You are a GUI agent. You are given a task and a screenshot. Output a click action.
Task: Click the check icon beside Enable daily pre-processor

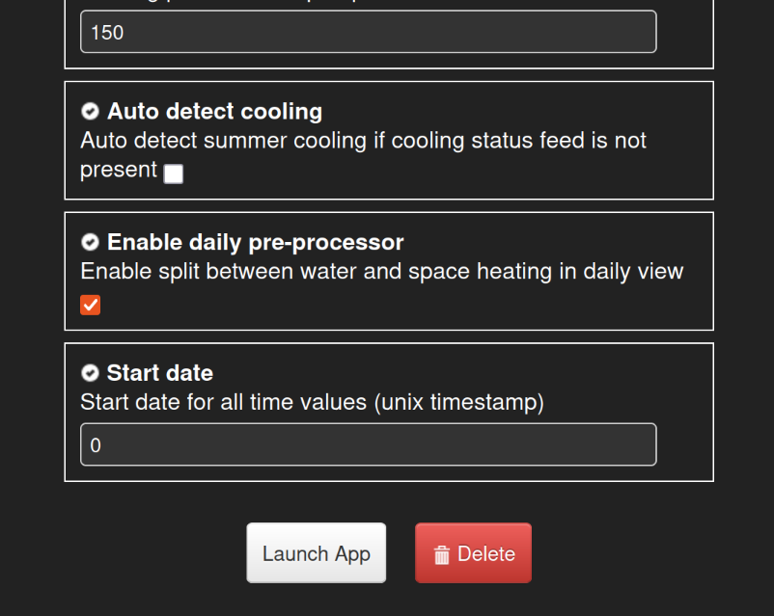(90, 242)
